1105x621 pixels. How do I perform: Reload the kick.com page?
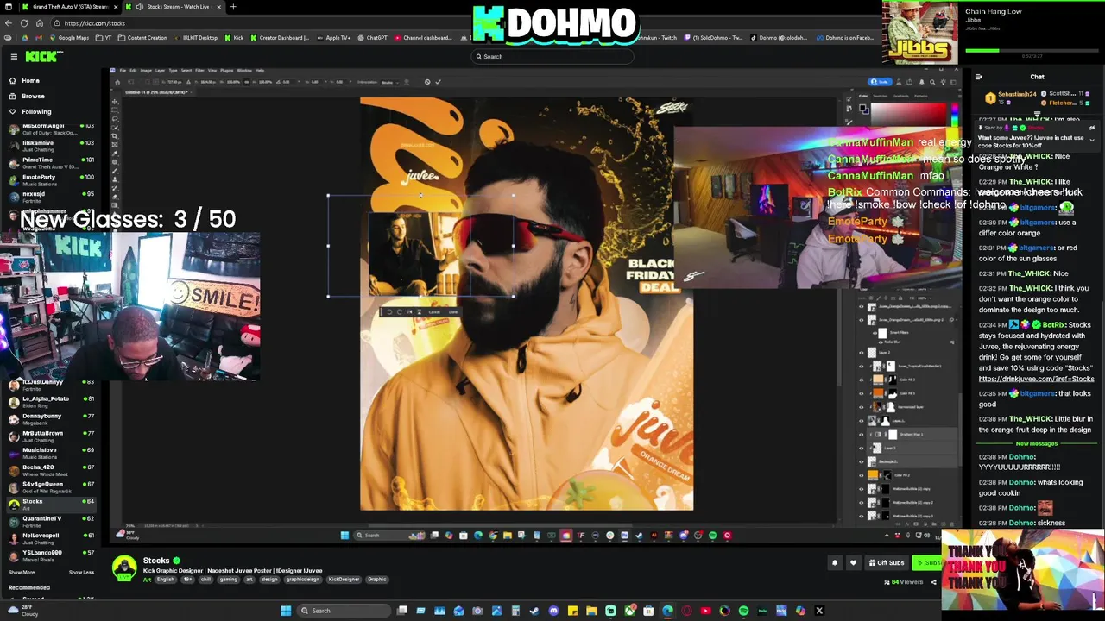click(24, 23)
